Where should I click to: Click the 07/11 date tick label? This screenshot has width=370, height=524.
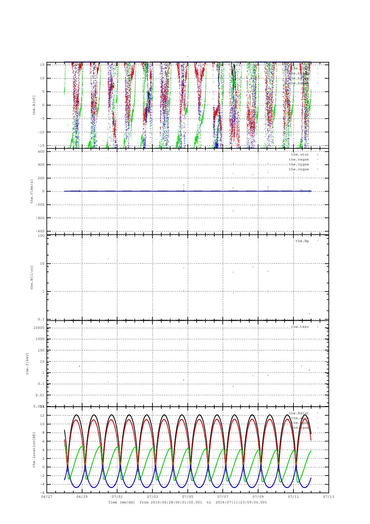[x=293, y=496]
